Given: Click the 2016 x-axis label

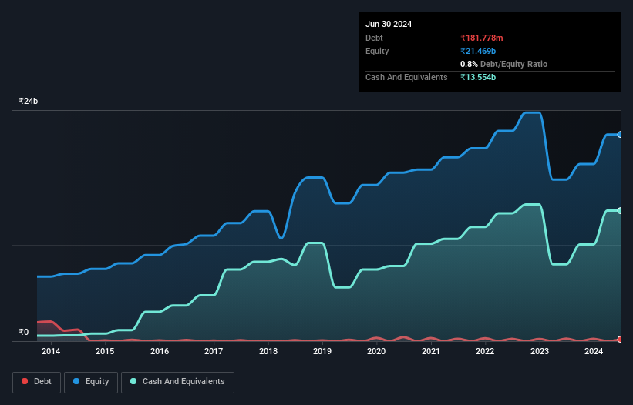Looking at the screenshot, I should pos(160,351).
